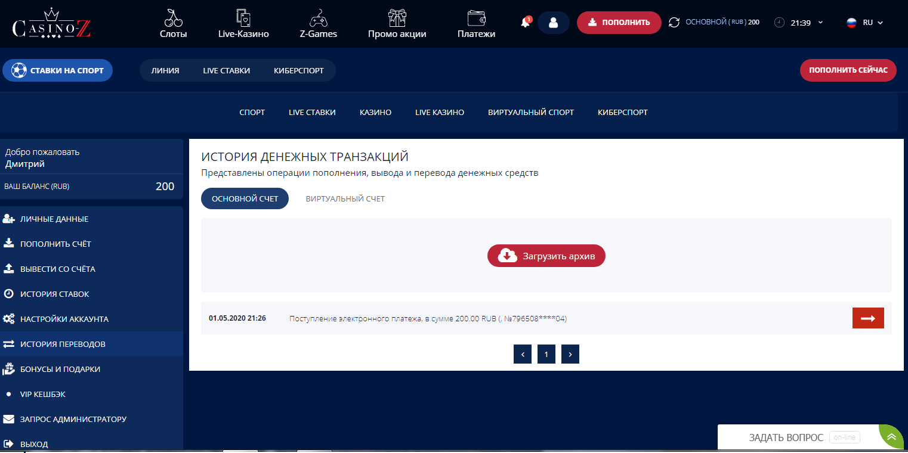Click the red arrow on the transaction row
Screen dimensions: 908x453
pyautogui.click(x=867, y=318)
